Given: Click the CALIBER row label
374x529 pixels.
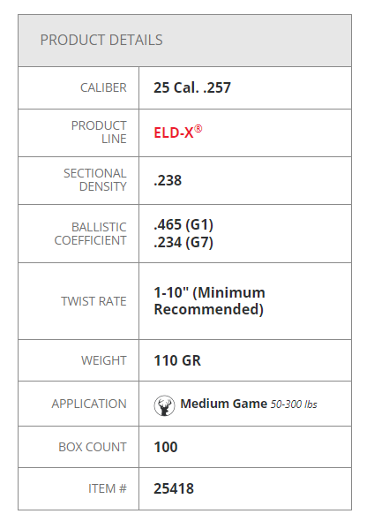Looking at the screenshot, I should (x=103, y=87).
